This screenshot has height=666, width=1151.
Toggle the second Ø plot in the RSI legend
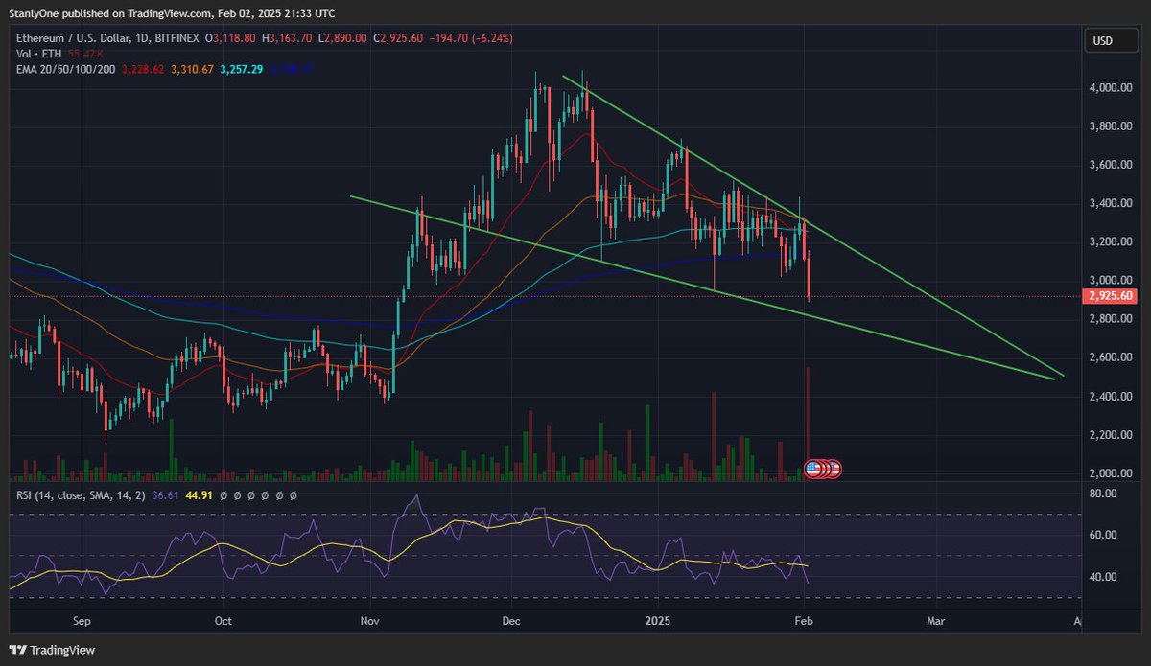(237, 494)
